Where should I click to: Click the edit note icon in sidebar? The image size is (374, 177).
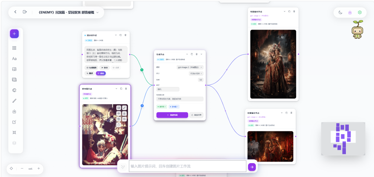pos(14,122)
